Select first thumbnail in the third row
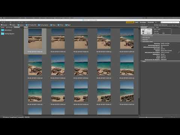The image size is (180, 135). pos(35,91)
